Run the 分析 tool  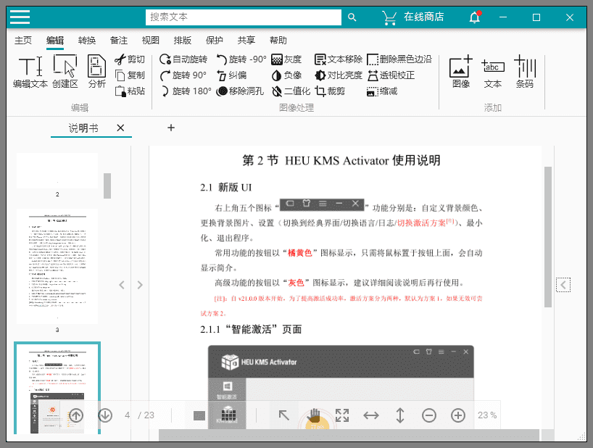(97, 72)
